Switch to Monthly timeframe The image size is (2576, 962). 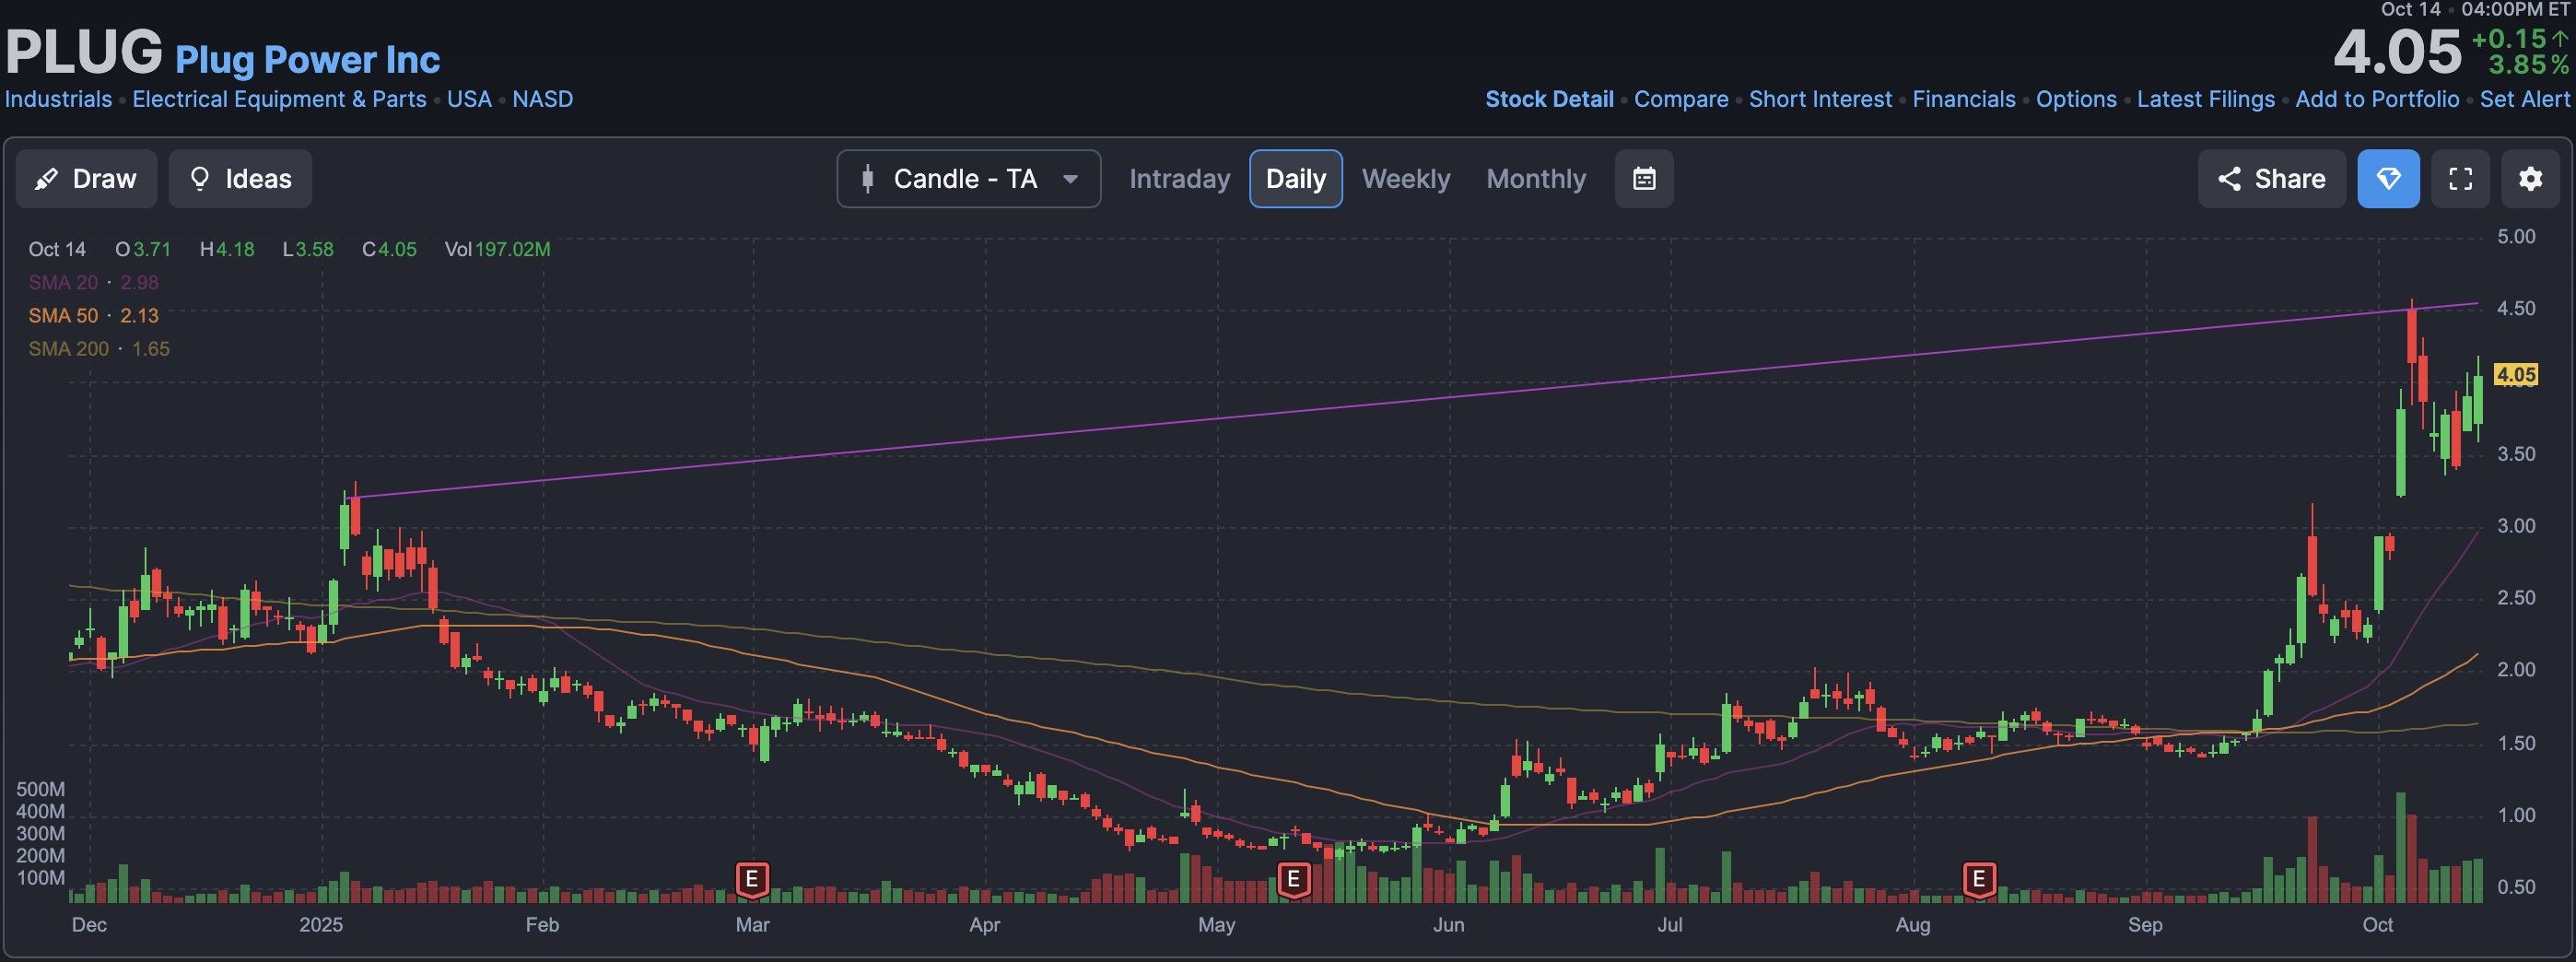1536,179
